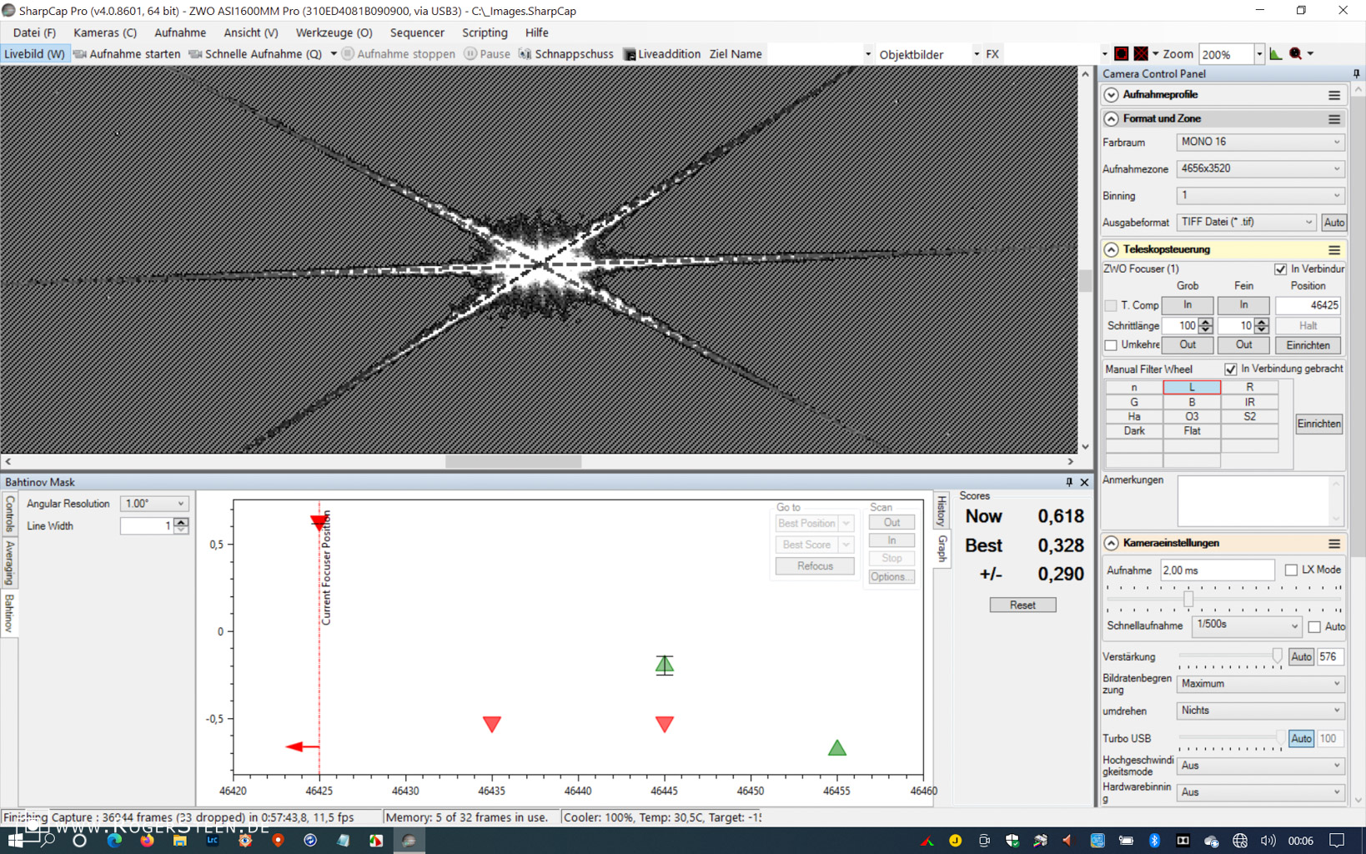Adjust the Turbo USB slider
Screen dimensions: 1366x854
click(x=1279, y=739)
